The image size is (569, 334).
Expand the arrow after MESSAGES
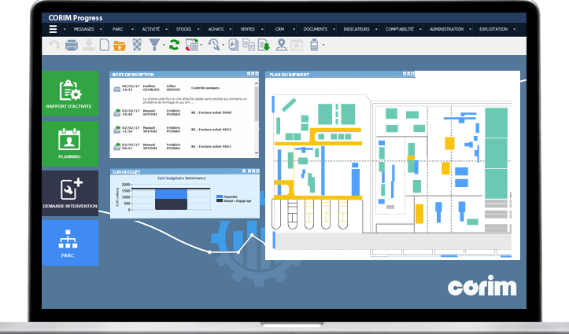coord(101,29)
